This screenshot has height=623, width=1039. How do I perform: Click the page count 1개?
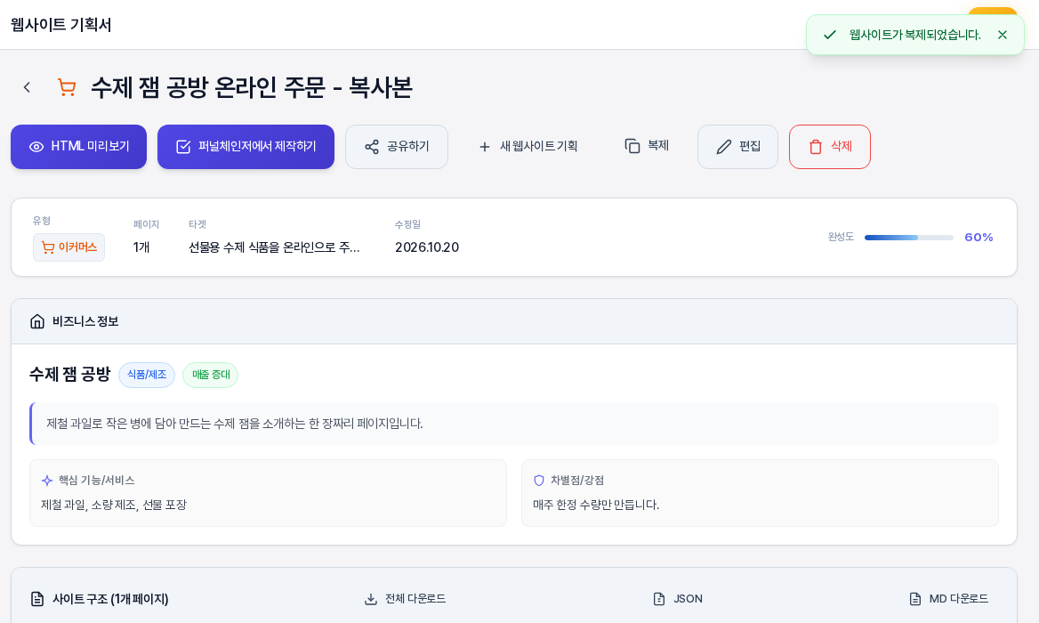(x=141, y=247)
